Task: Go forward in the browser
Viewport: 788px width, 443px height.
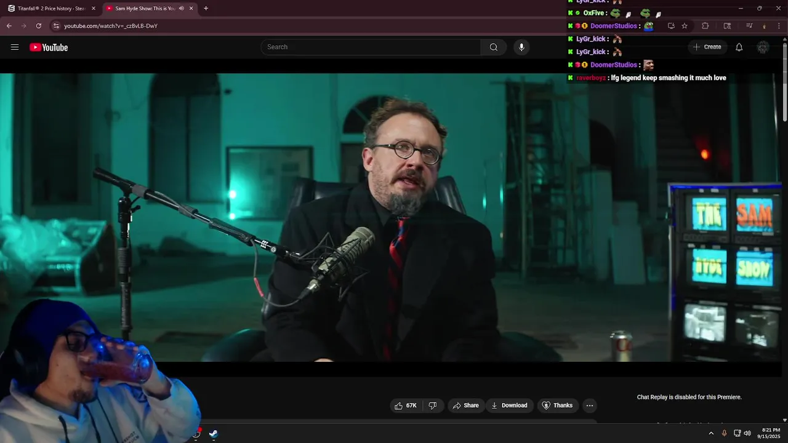Action: click(24, 26)
